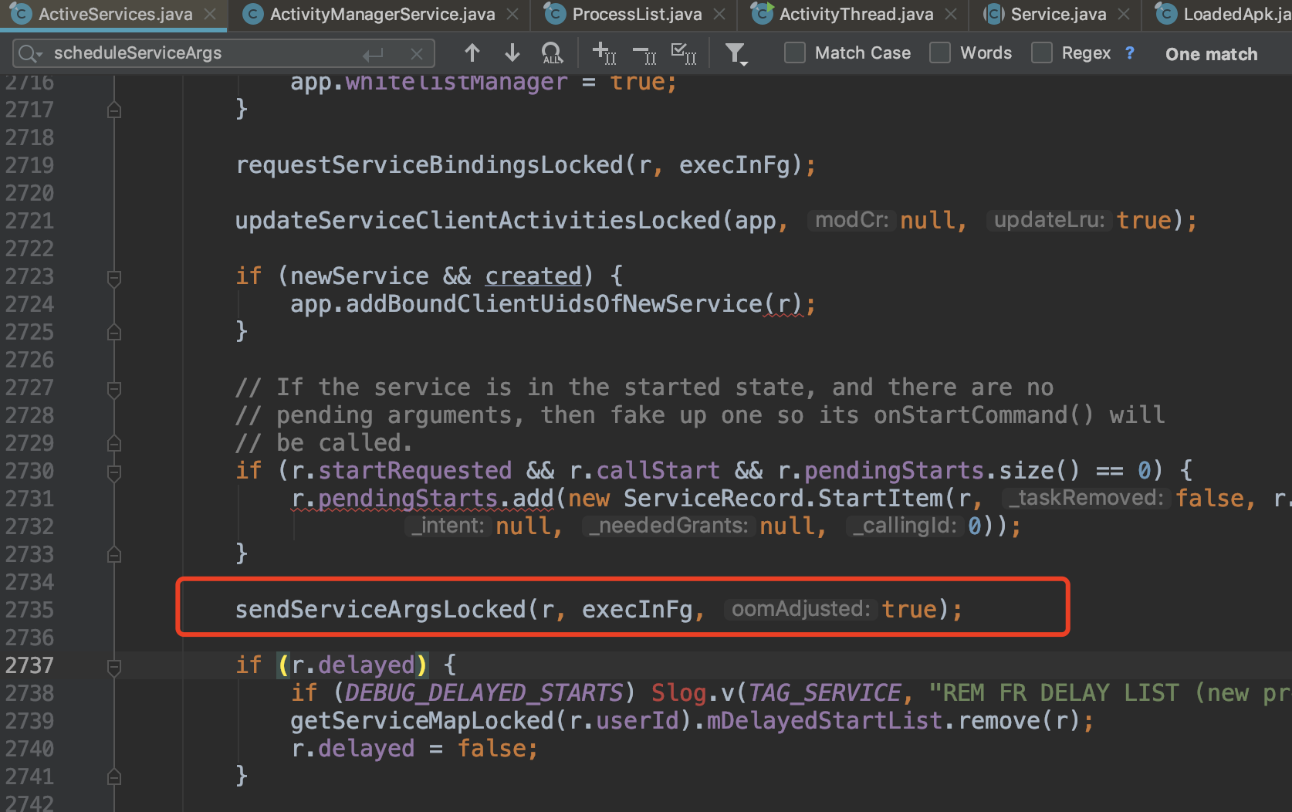The width and height of the screenshot is (1292, 812).
Task: Enable Regex search mode
Action: pos(1041,52)
